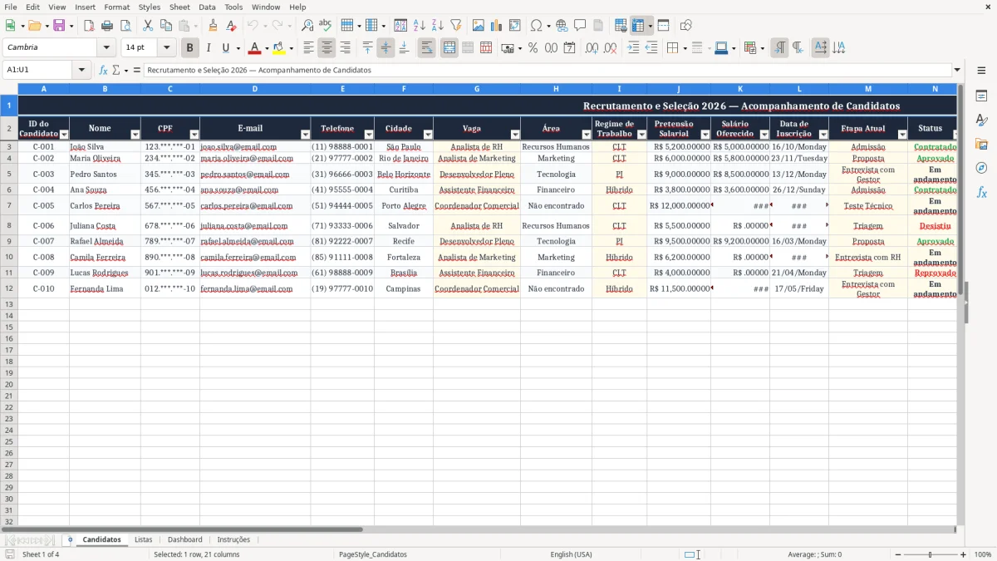Open sidebar Properties panel icon
Image resolution: width=997 pixels, height=561 pixels.
981,96
